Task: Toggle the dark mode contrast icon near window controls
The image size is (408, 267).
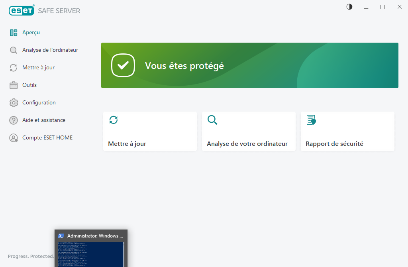Action: coord(349,7)
